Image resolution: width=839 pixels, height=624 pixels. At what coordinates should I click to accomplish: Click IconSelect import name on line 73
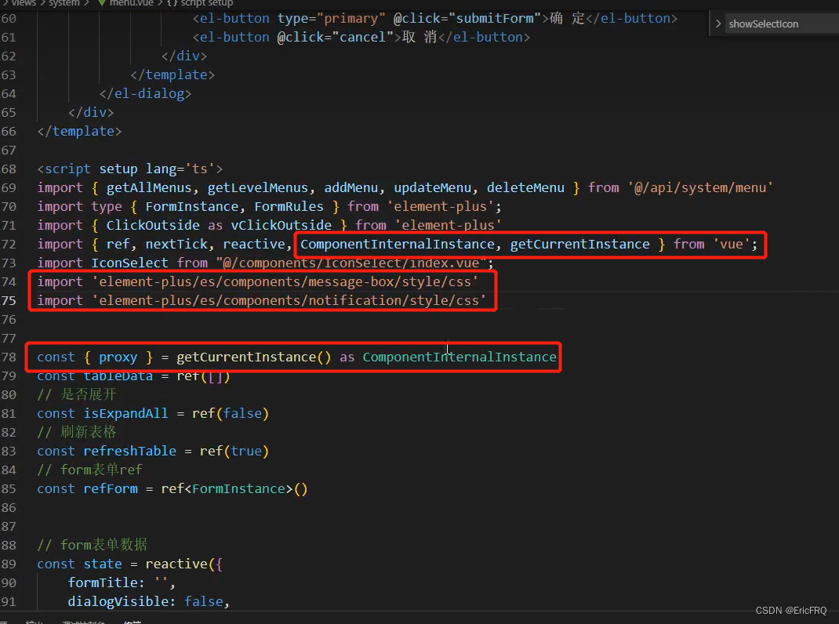pos(129,263)
